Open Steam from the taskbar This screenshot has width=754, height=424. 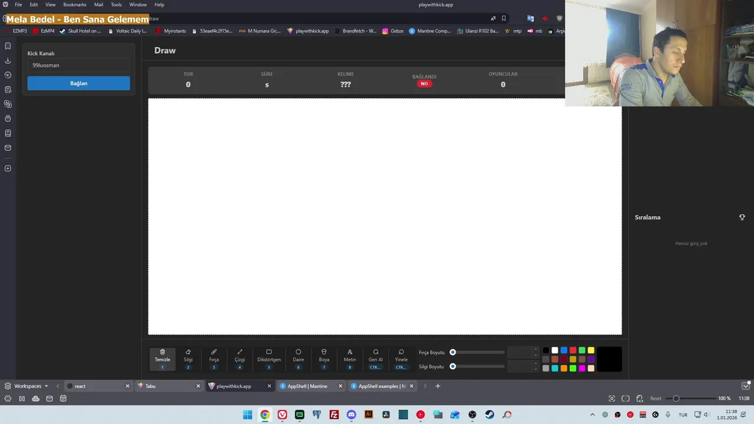pyautogui.click(x=490, y=415)
